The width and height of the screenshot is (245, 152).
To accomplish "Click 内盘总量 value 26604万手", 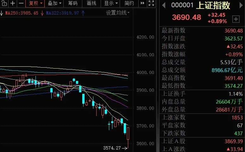I will 229,102.
